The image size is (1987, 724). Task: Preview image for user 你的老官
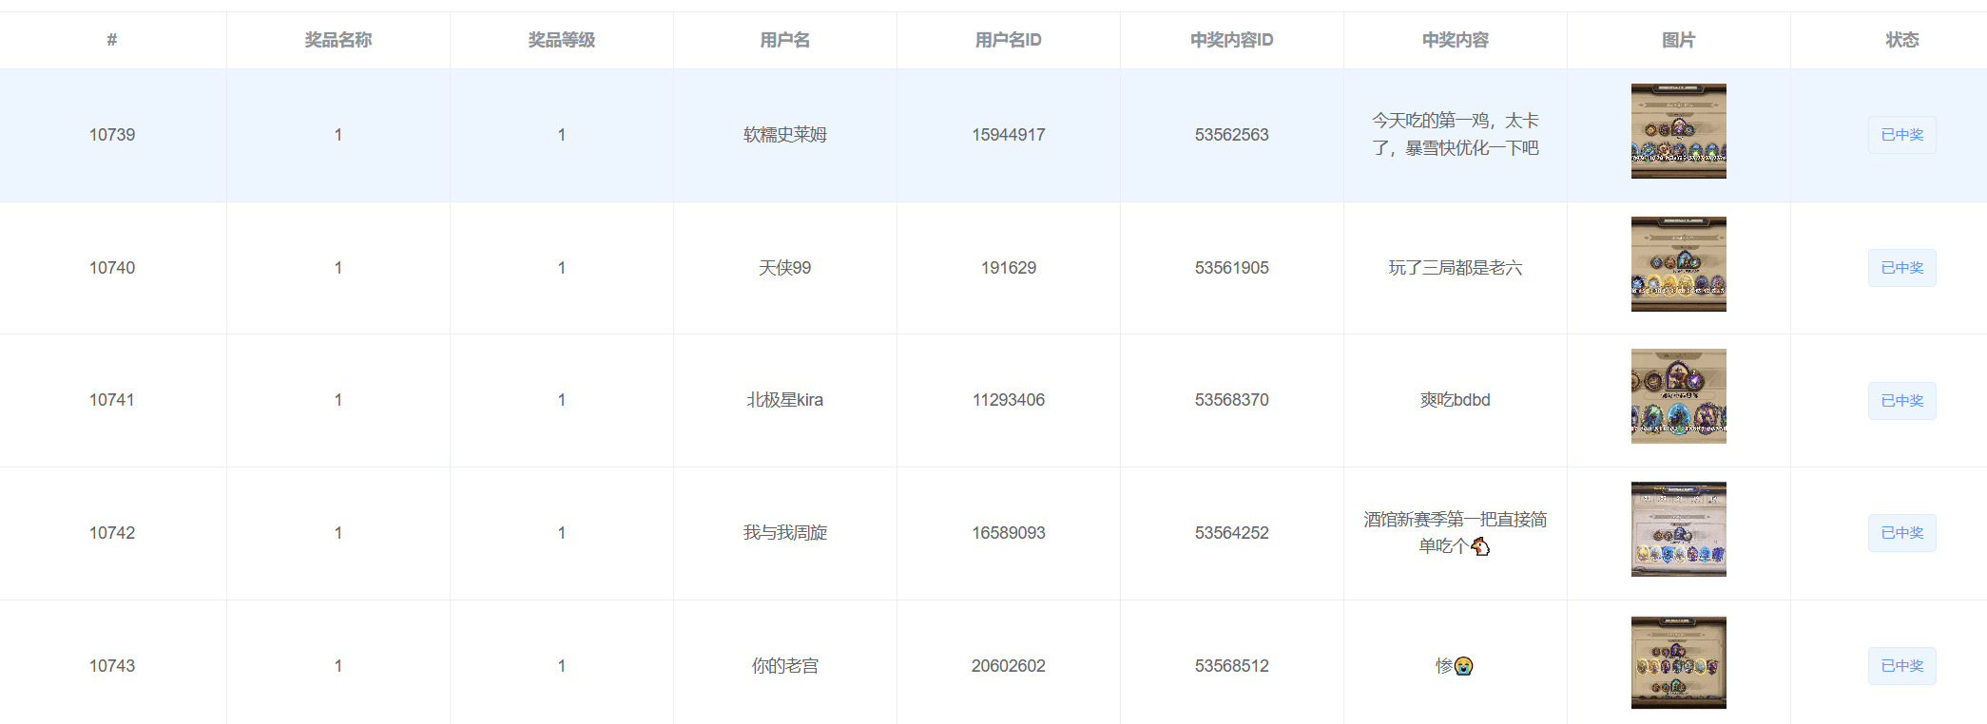point(1678,662)
